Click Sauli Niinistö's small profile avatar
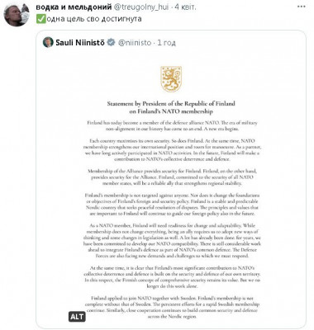This screenshot has width=314, height=330. pyautogui.click(x=48, y=42)
